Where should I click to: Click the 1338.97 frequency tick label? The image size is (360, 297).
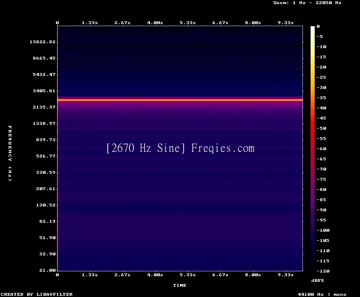(x=44, y=123)
